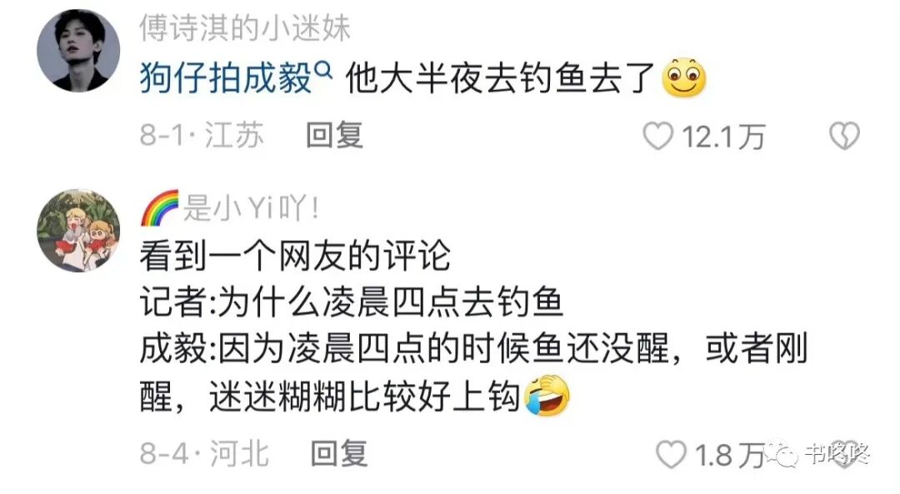The image size is (900, 494).
Task: Click the 1.8万 like count
Action: click(x=729, y=455)
